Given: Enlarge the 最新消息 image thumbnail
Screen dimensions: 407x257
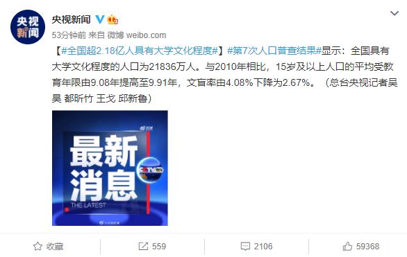Looking at the screenshot, I should (x=110, y=168).
